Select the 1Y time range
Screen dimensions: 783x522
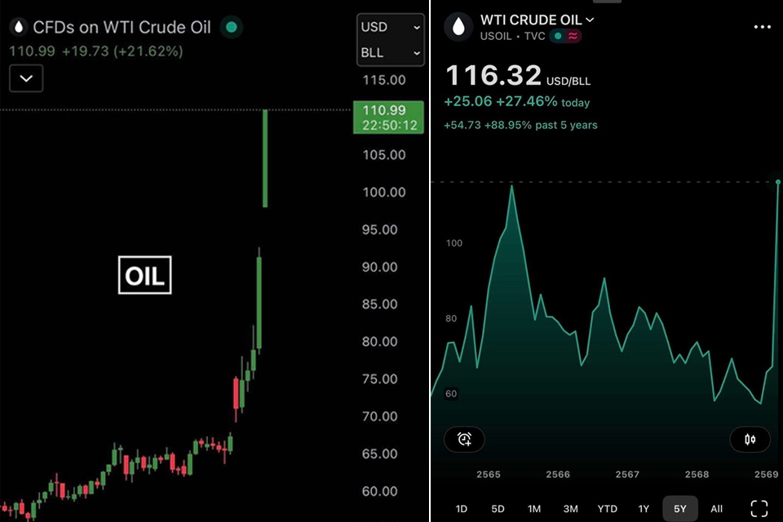tap(644, 509)
